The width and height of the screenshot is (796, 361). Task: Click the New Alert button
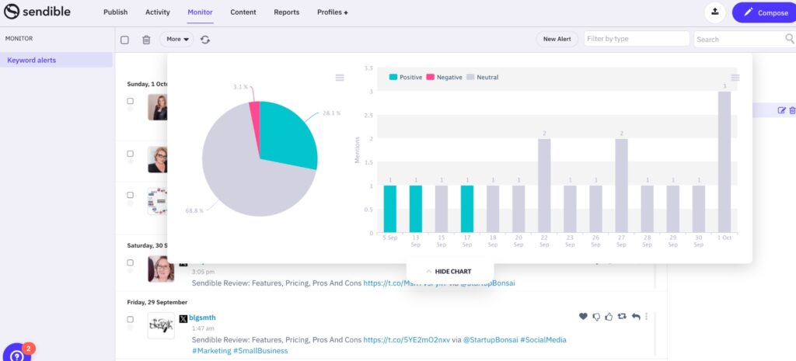coord(557,39)
